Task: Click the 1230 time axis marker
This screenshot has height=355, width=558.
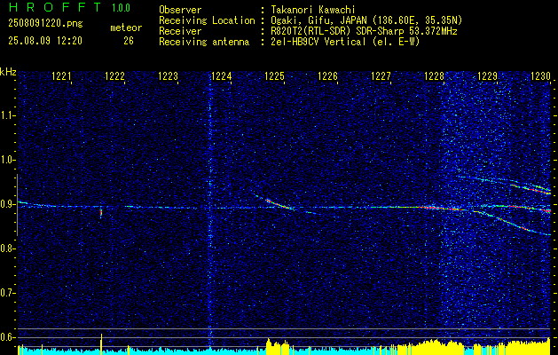Action: tap(540, 75)
